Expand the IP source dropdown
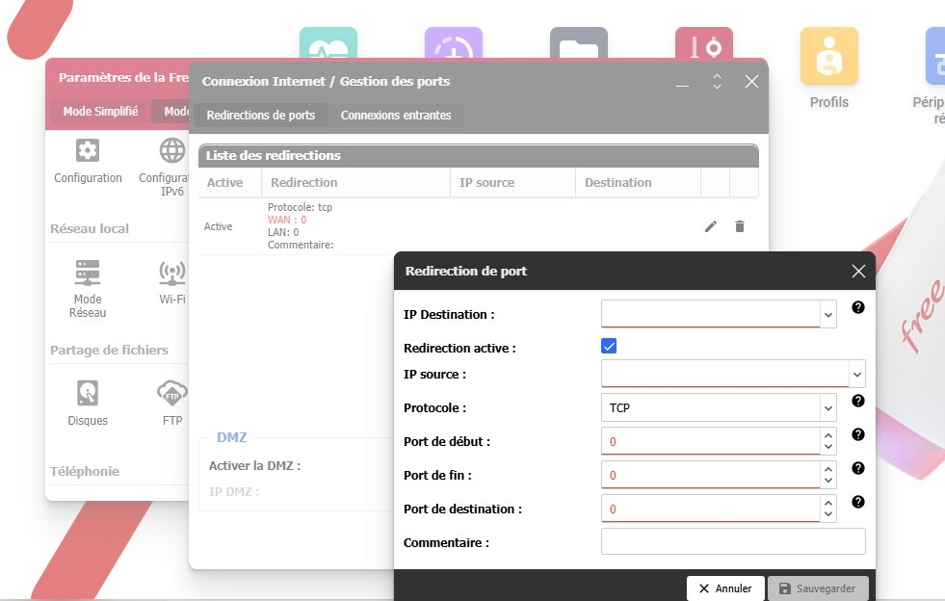Viewport: 945px width, 601px height. pos(856,374)
